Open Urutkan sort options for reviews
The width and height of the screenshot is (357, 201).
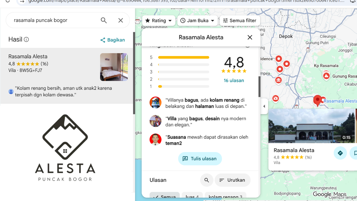pyautogui.click(x=232, y=180)
